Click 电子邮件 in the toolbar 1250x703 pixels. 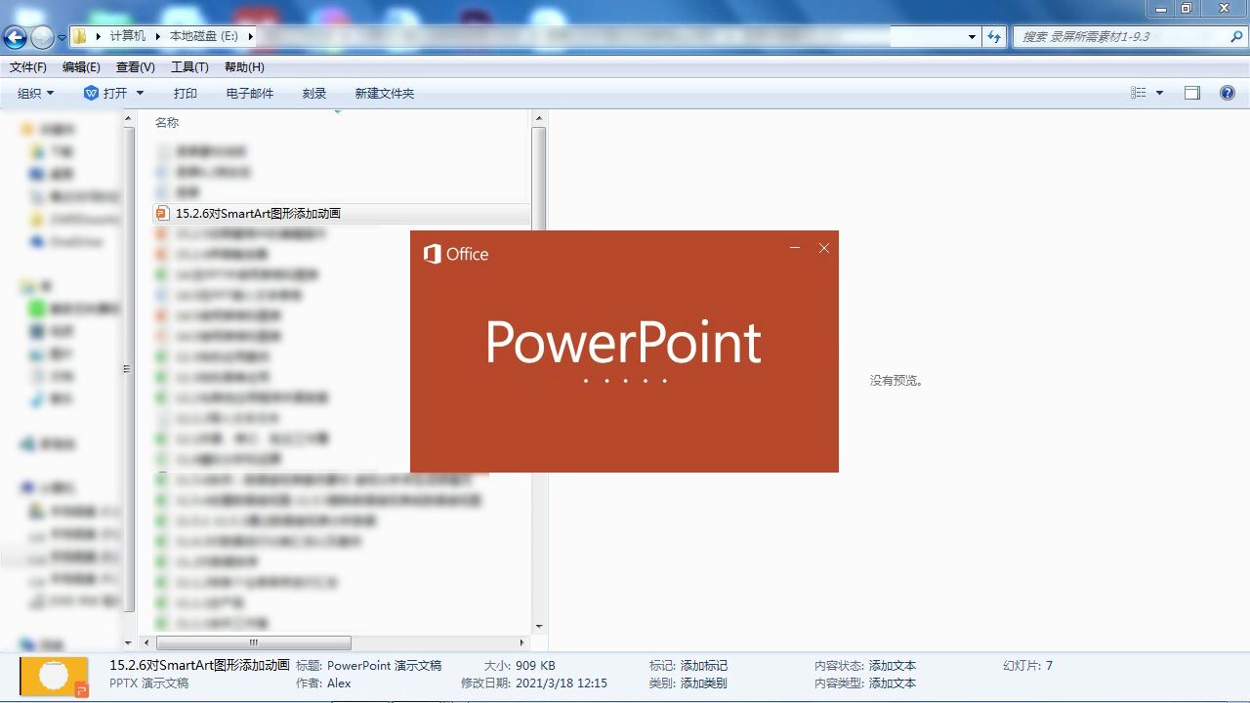click(250, 94)
